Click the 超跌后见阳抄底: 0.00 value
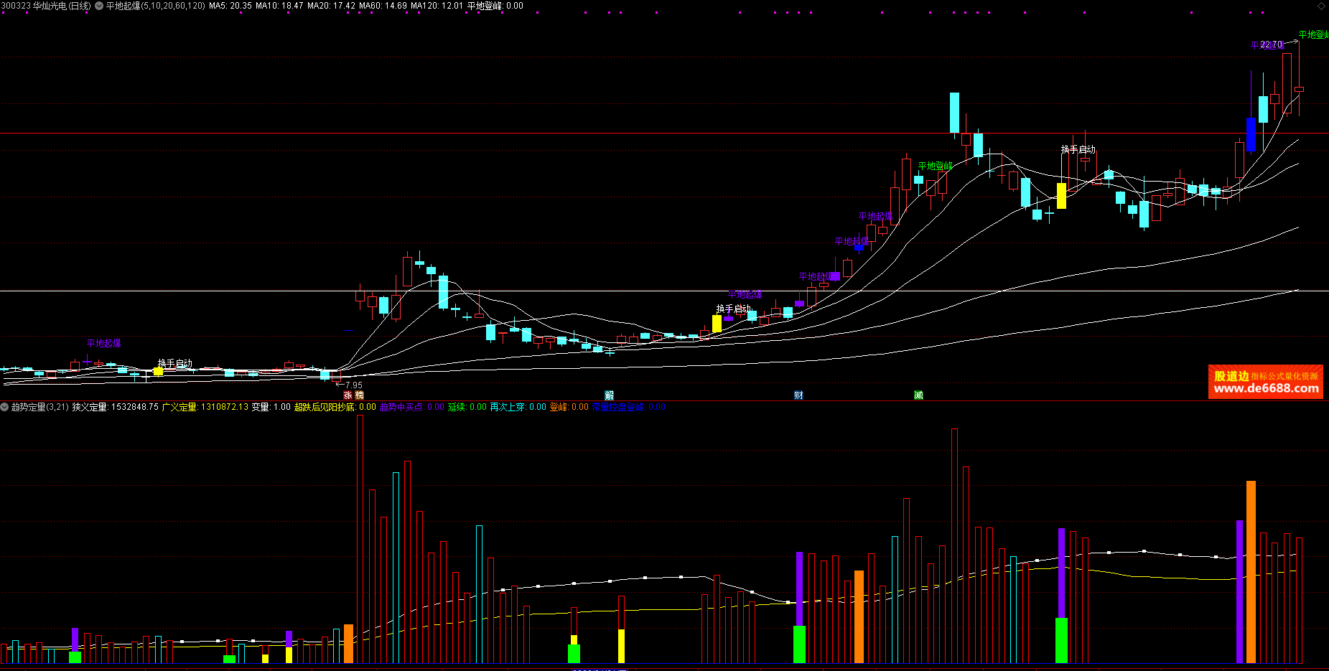 (x=335, y=407)
